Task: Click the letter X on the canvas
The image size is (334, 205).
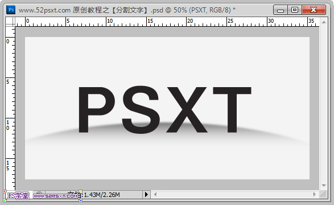Action: tap(187, 109)
